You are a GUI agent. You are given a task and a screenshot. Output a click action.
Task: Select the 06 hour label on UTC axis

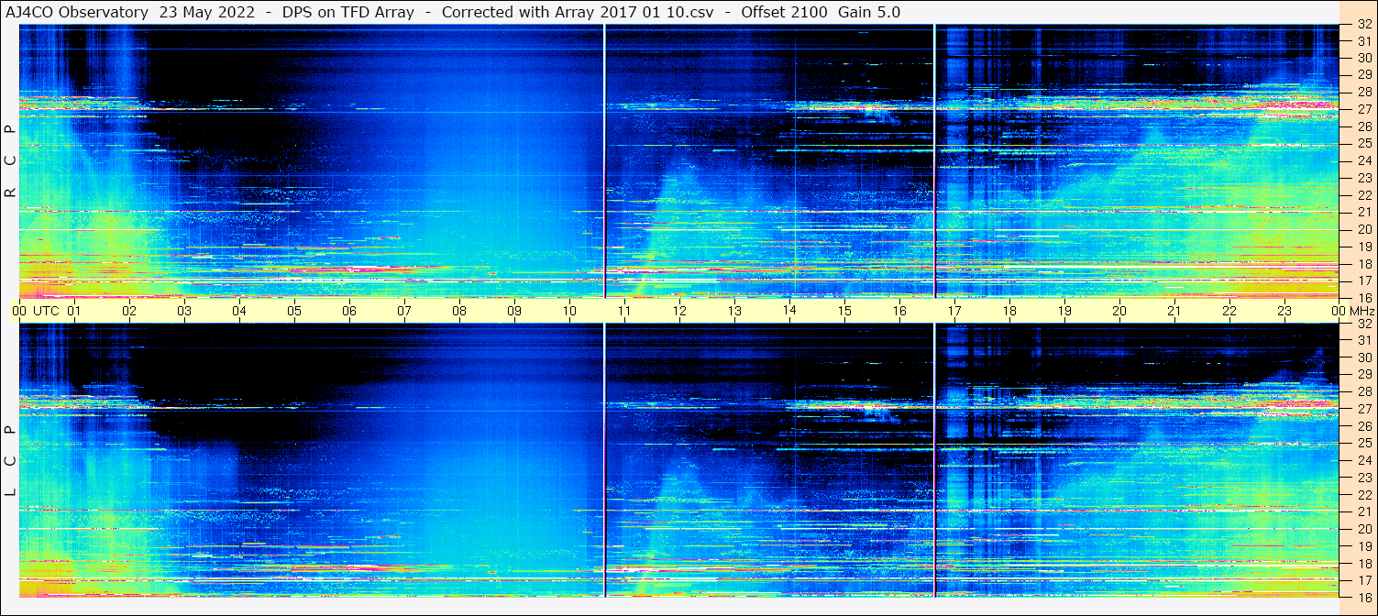[349, 311]
